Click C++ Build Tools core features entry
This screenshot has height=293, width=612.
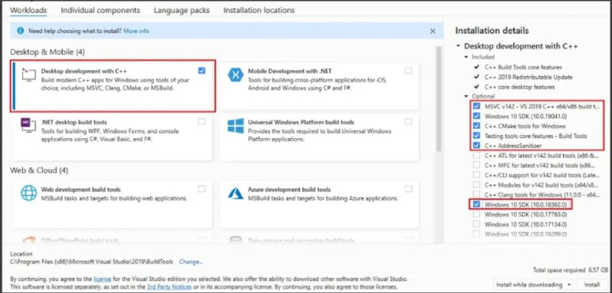[523, 67]
